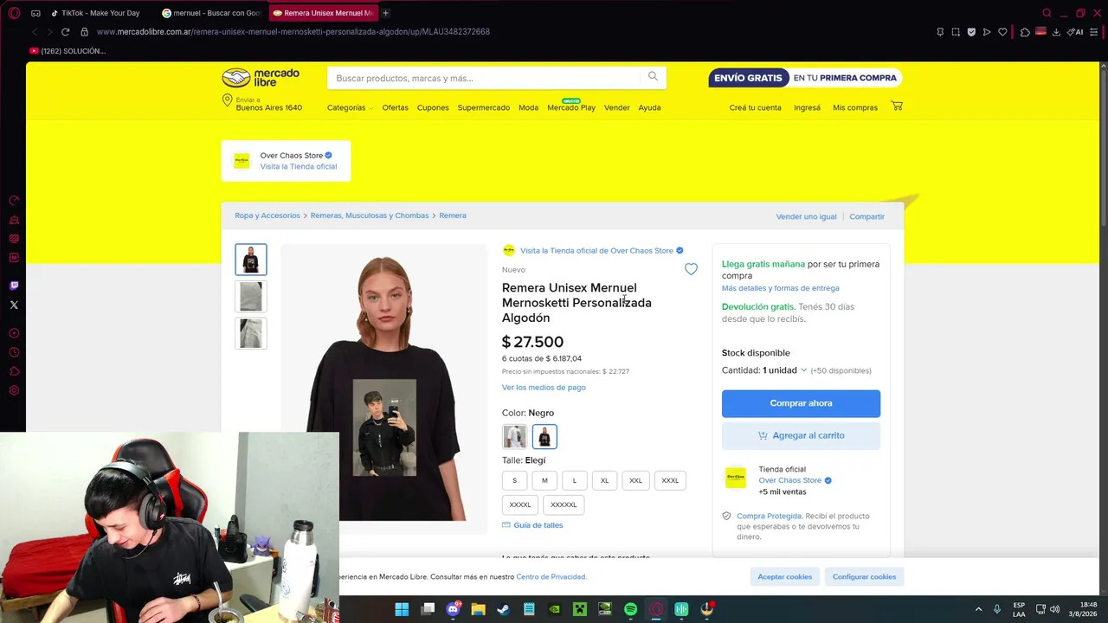
Task: Open the Windows Start menu
Action: pos(402,609)
